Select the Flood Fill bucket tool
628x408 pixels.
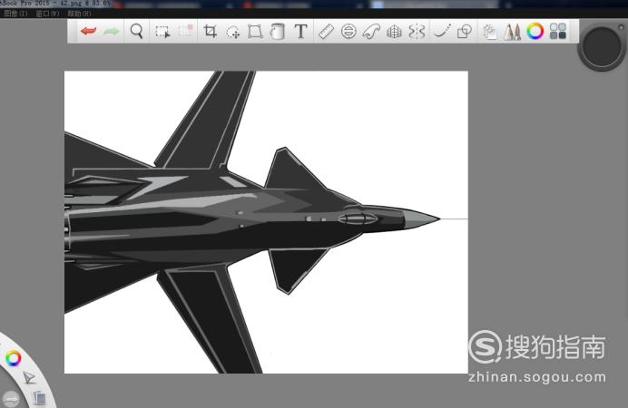(x=277, y=31)
